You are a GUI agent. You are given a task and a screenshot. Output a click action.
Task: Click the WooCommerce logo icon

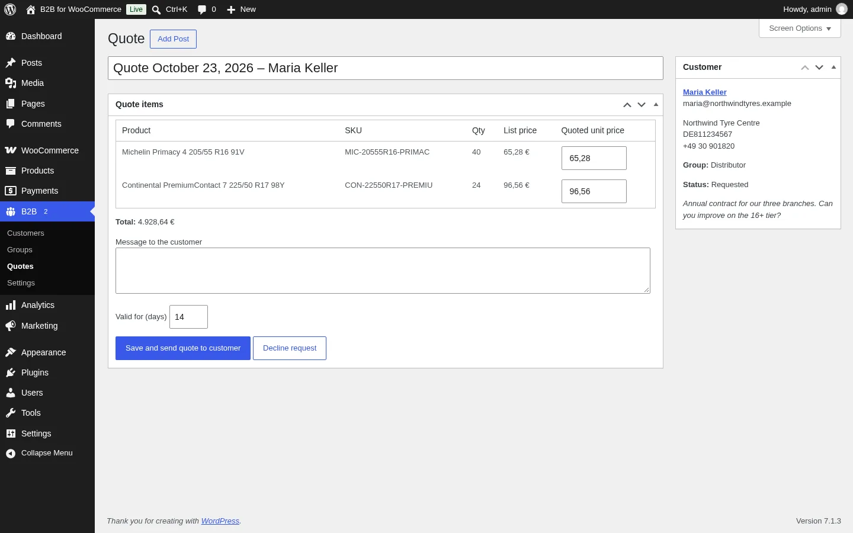click(11, 150)
